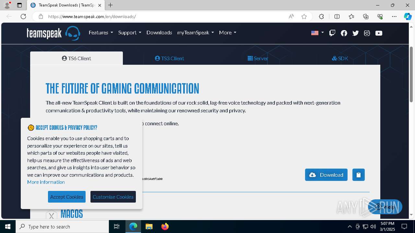Image resolution: width=415 pixels, height=233 pixels.
Task: Open Browser essentials icon
Action: [380, 17]
